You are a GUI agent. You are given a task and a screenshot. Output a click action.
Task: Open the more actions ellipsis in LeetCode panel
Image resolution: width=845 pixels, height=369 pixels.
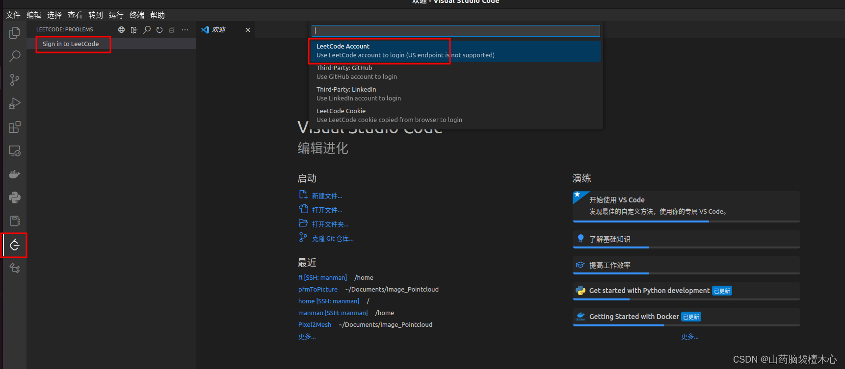[185, 30]
